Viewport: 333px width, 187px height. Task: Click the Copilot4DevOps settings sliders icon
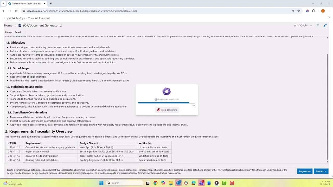coord(318,25)
